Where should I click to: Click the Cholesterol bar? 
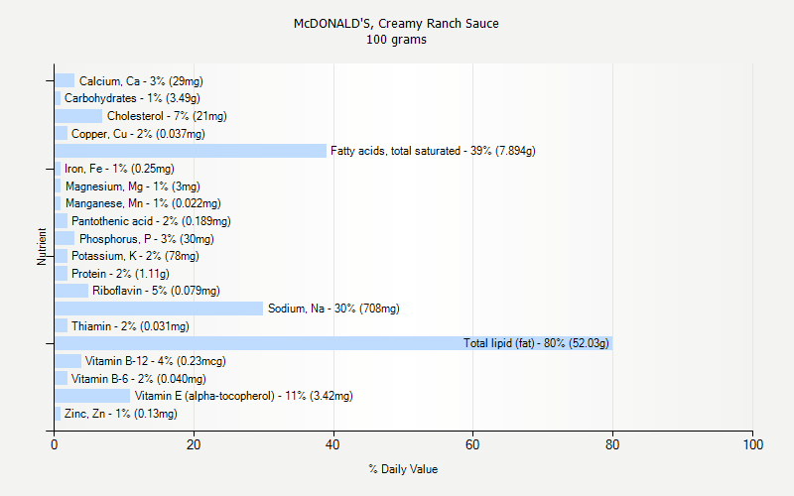pyautogui.click(x=78, y=116)
